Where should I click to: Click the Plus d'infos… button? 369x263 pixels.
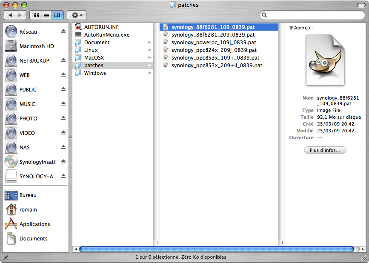point(325,150)
